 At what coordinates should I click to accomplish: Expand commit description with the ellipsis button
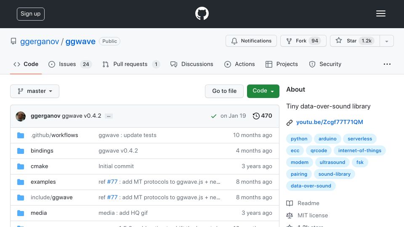point(109,116)
